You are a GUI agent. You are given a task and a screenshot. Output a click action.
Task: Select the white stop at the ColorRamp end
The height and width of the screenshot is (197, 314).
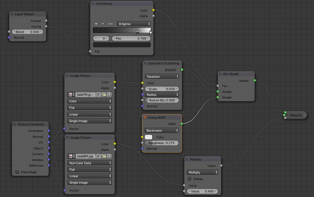[150, 32]
